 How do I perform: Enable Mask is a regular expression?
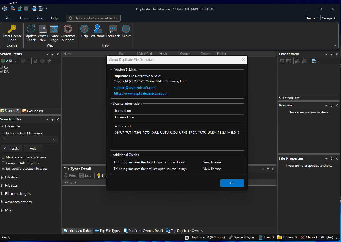pos(3,157)
